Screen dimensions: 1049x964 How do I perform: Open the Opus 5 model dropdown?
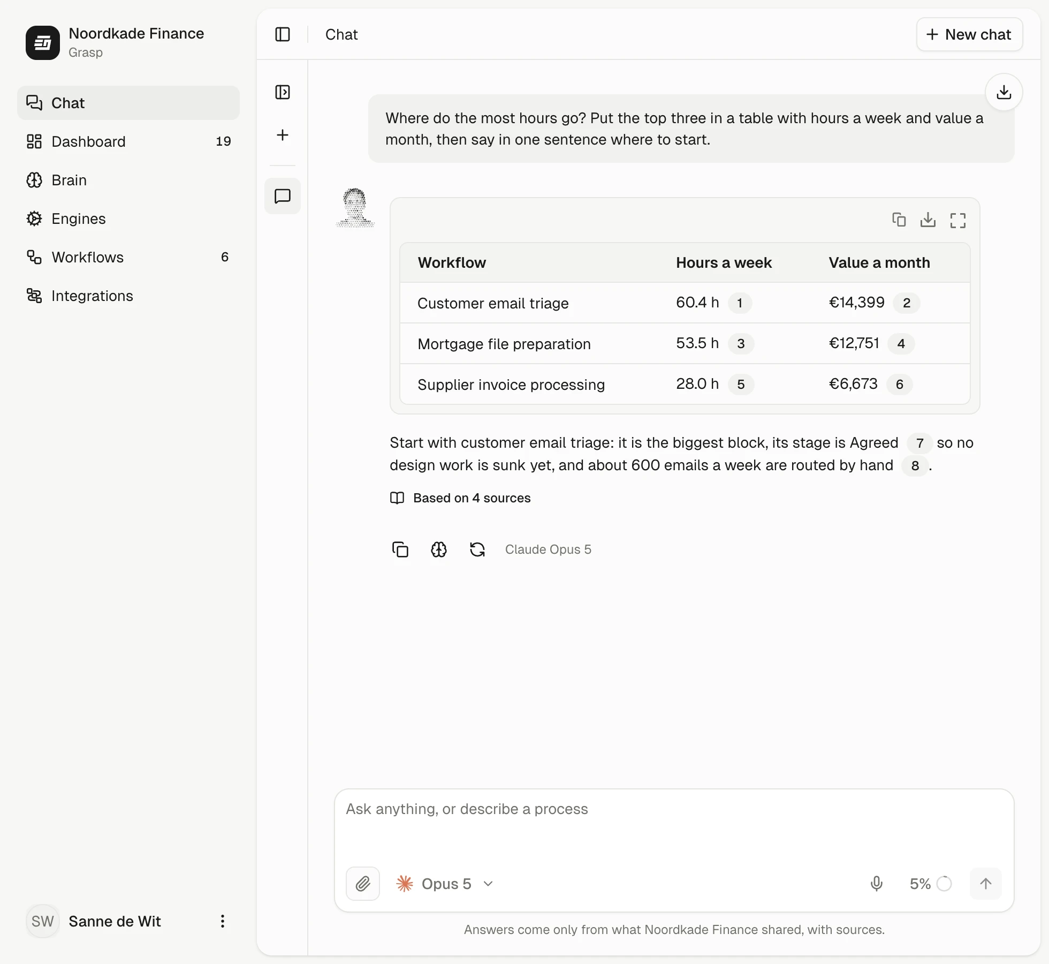tap(445, 884)
